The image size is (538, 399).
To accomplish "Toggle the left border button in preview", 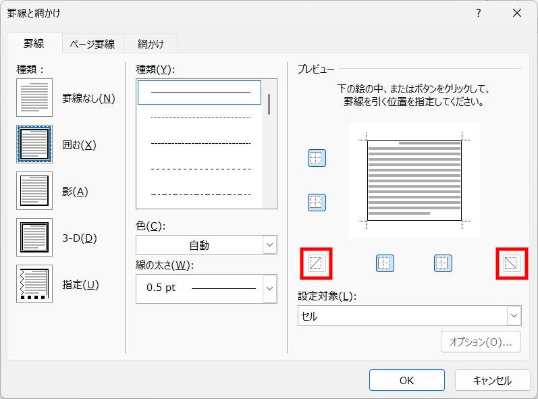I will tap(385, 263).
